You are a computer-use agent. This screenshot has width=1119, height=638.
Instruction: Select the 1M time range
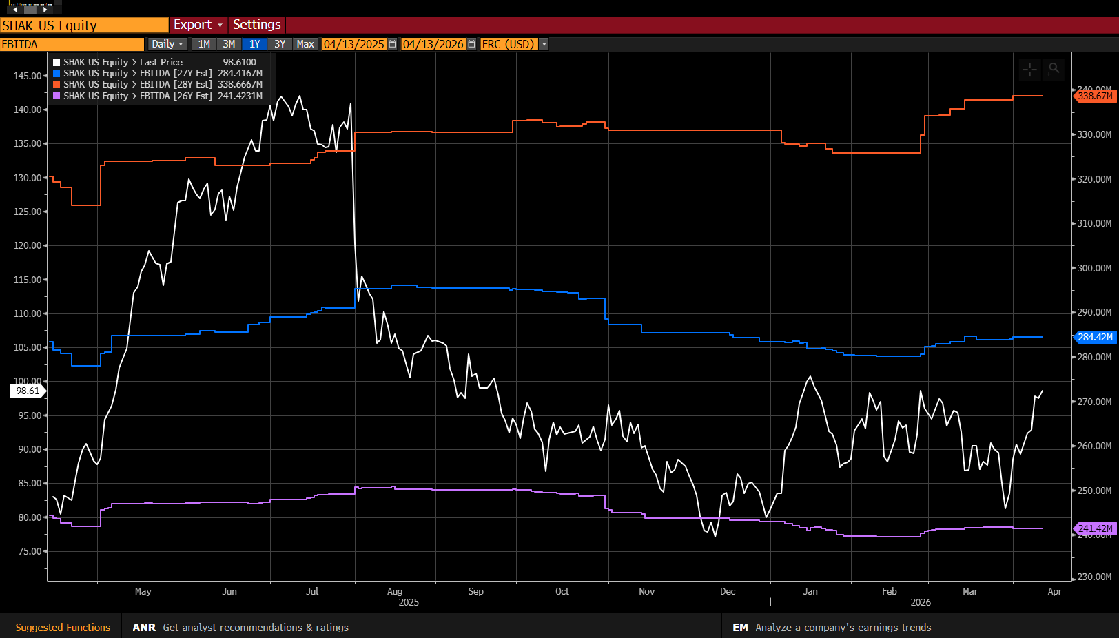(x=204, y=44)
